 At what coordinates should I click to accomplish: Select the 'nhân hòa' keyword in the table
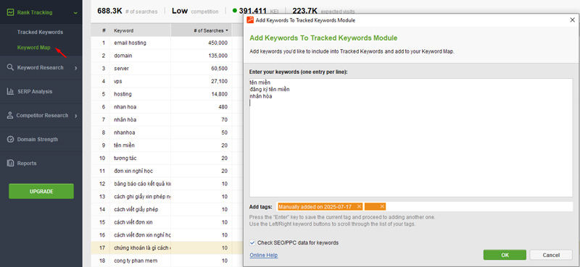click(x=125, y=120)
